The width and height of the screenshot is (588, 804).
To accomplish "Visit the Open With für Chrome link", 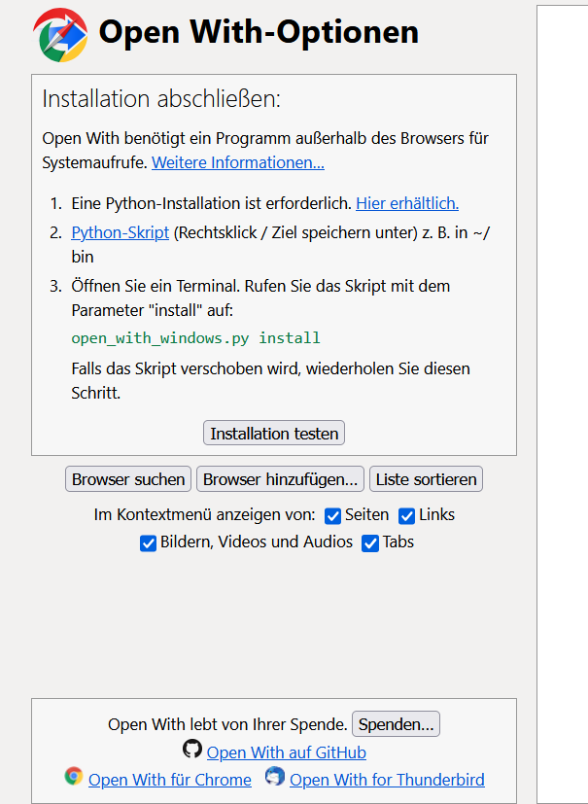I will (170, 780).
